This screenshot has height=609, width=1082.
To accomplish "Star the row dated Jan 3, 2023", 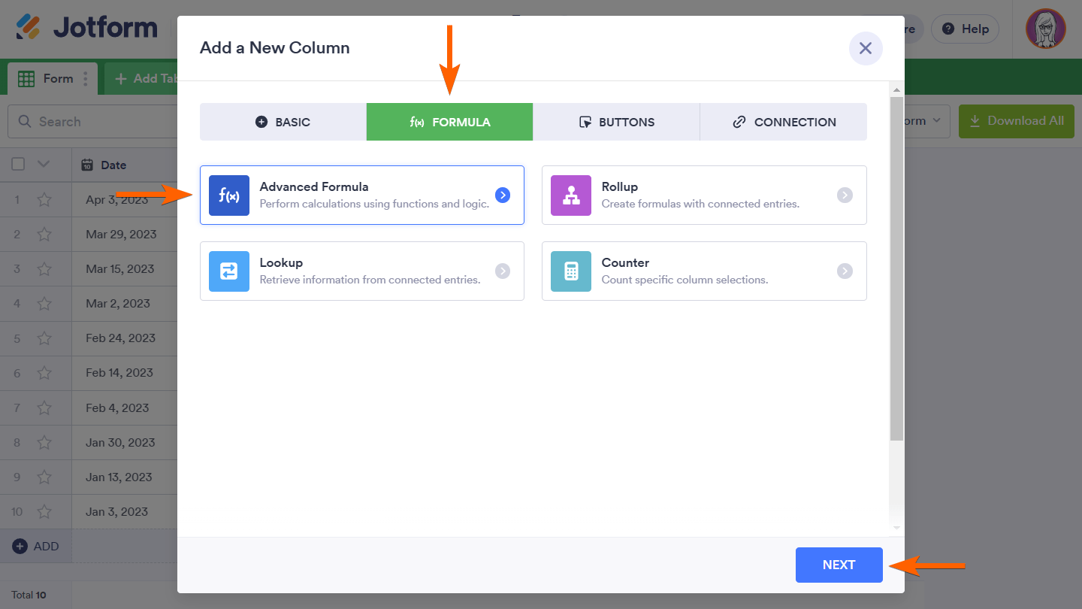I will [44, 512].
